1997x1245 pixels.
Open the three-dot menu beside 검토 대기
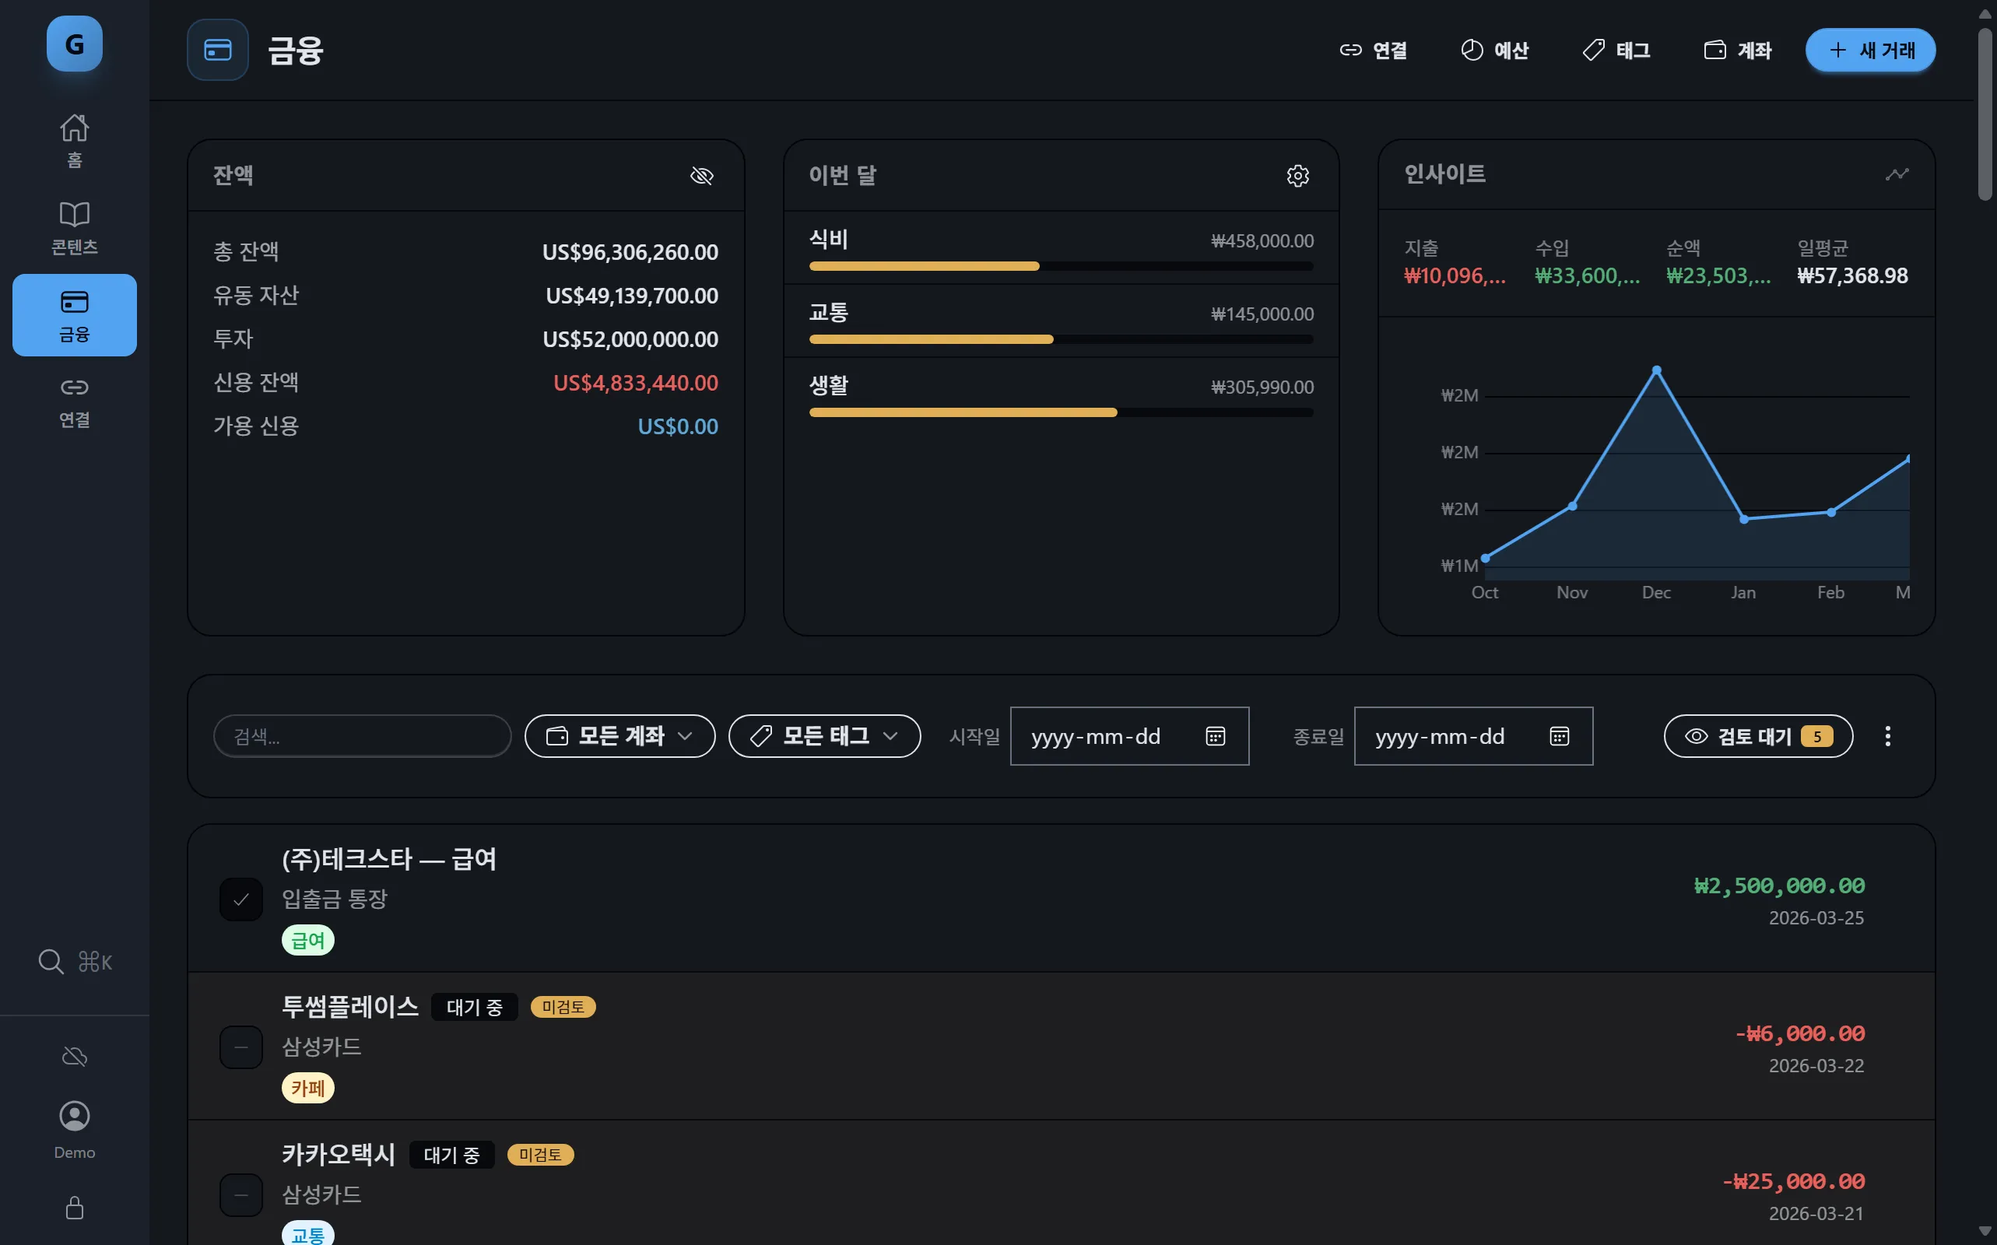pyautogui.click(x=1887, y=736)
